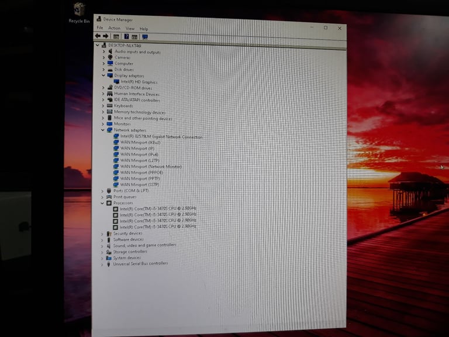Select WAN Miniport (Network Monitor) entry
The height and width of the screenshot is (337, 449).
tap(151, 167)
